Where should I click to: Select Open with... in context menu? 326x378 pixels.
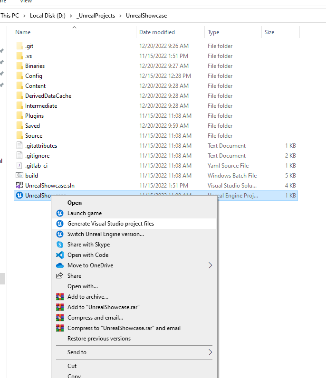pos(83,286)
